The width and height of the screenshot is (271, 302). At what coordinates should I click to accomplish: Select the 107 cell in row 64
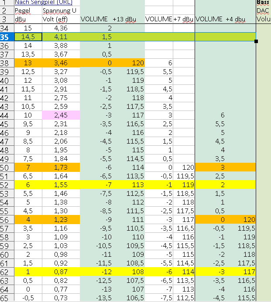click(x=128, y=289)
